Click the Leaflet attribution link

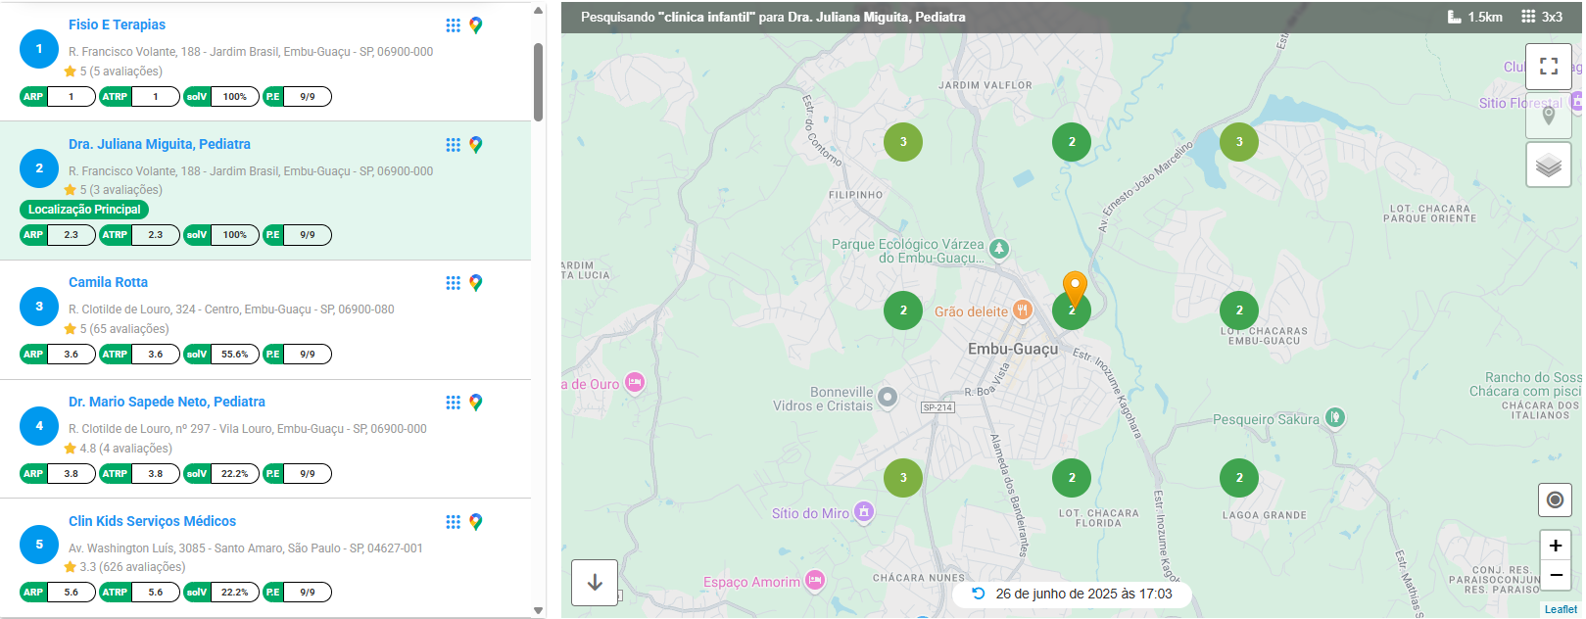[x=1560, y=609]
